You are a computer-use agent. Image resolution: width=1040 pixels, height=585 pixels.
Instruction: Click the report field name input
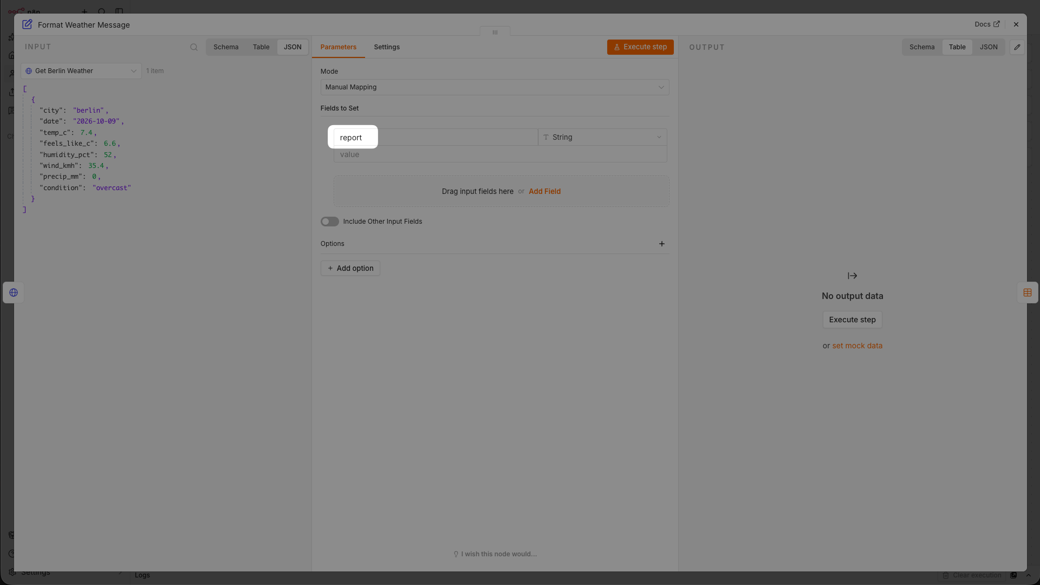tap(435, 138)
